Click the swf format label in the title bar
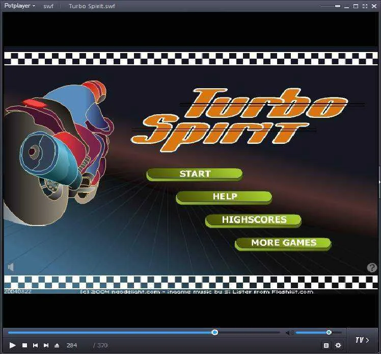Image resolution: width=381 pixels, height=354 pixels. [x=48, y=6]
